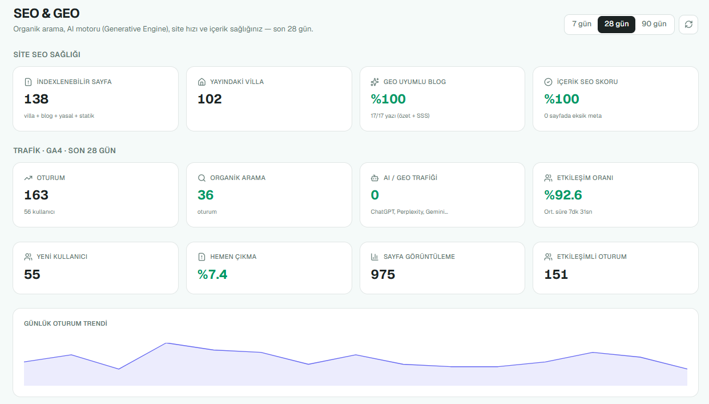Click the SAYFA GÖRÜNTÜLEME label

click(419, 257)
